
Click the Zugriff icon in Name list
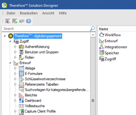tap(101, 59)
